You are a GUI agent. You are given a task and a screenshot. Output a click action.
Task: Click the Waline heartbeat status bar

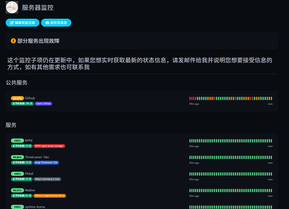pyautogui.click(x=231, y=190)
